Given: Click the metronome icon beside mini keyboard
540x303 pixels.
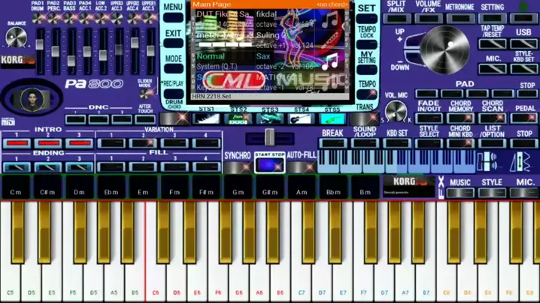Looking at the screenshot, I should coord(520,161).
